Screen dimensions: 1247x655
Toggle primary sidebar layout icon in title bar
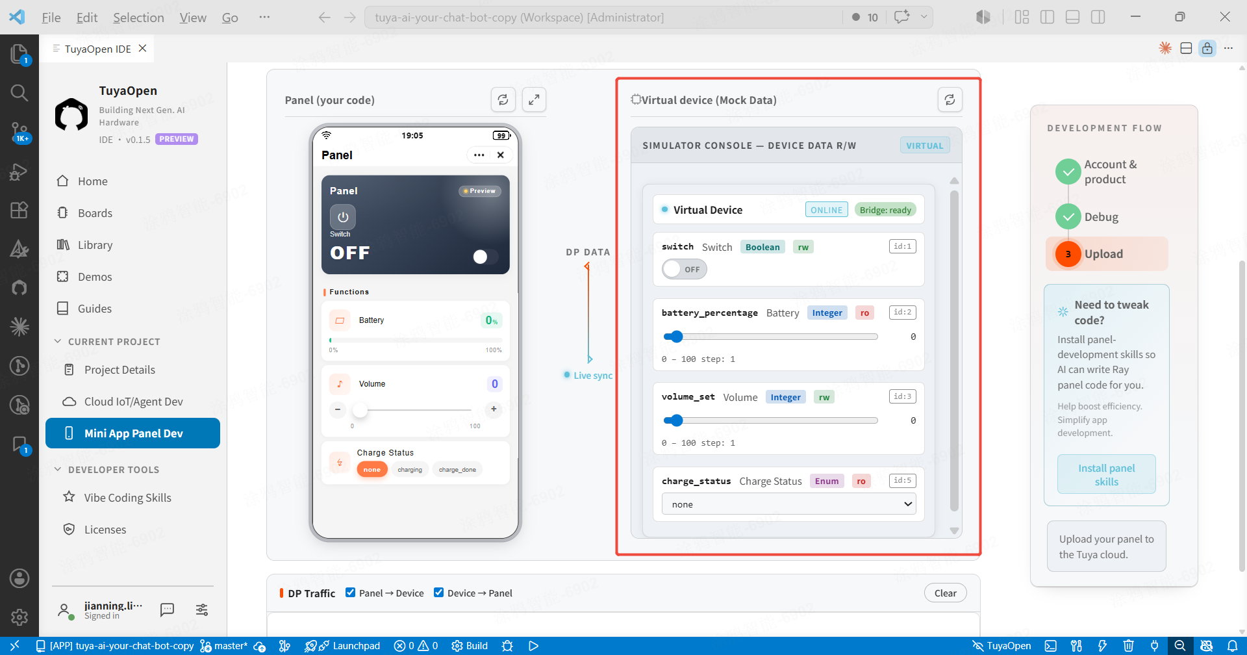click(1047, 18)
